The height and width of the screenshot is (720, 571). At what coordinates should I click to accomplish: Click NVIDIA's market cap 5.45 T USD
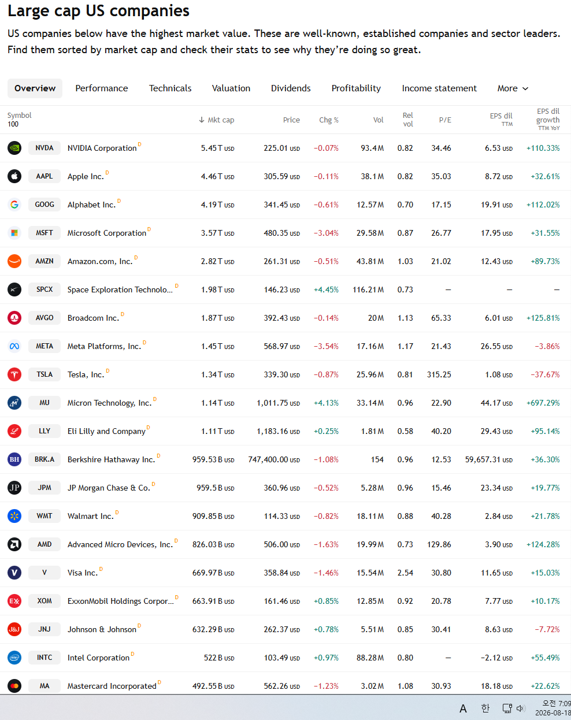tap(218, 148)
